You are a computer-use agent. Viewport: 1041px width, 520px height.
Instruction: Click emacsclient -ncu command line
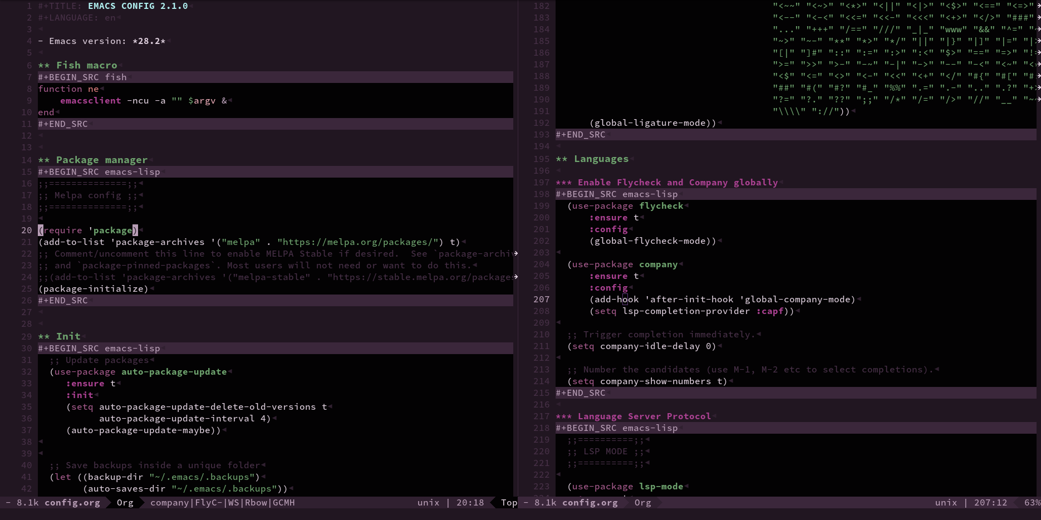(x=144, y=100)
